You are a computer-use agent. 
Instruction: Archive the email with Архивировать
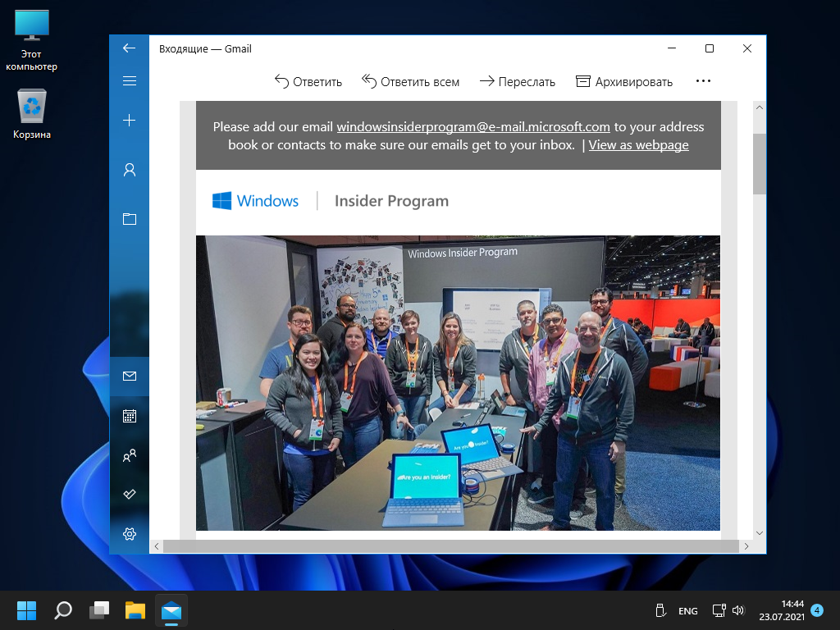[x=624, y=81]
